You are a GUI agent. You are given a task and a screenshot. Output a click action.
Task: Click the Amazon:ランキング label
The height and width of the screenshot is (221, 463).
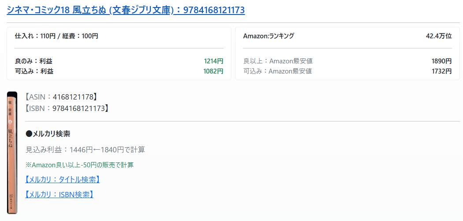pyautogui.click(x=269, y=36)
